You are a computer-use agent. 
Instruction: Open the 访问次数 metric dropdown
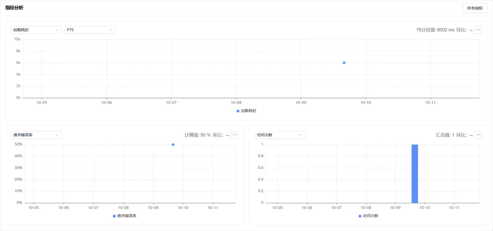pyautogui.click(x=280, y=135)
